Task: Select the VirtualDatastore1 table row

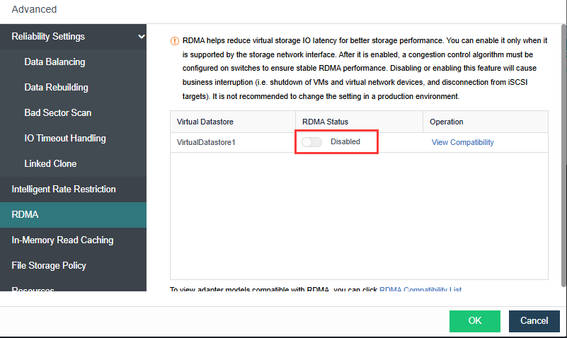Action: [x=208, y=142]
